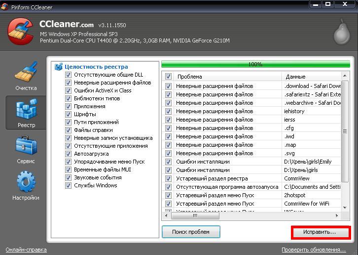358x255 pixels.
Task: Toggle the Службы Windows checkbox
Action: (69, 186)
